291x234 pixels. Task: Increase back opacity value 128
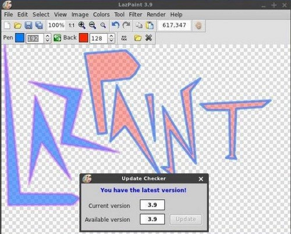(x=111, y=36)
